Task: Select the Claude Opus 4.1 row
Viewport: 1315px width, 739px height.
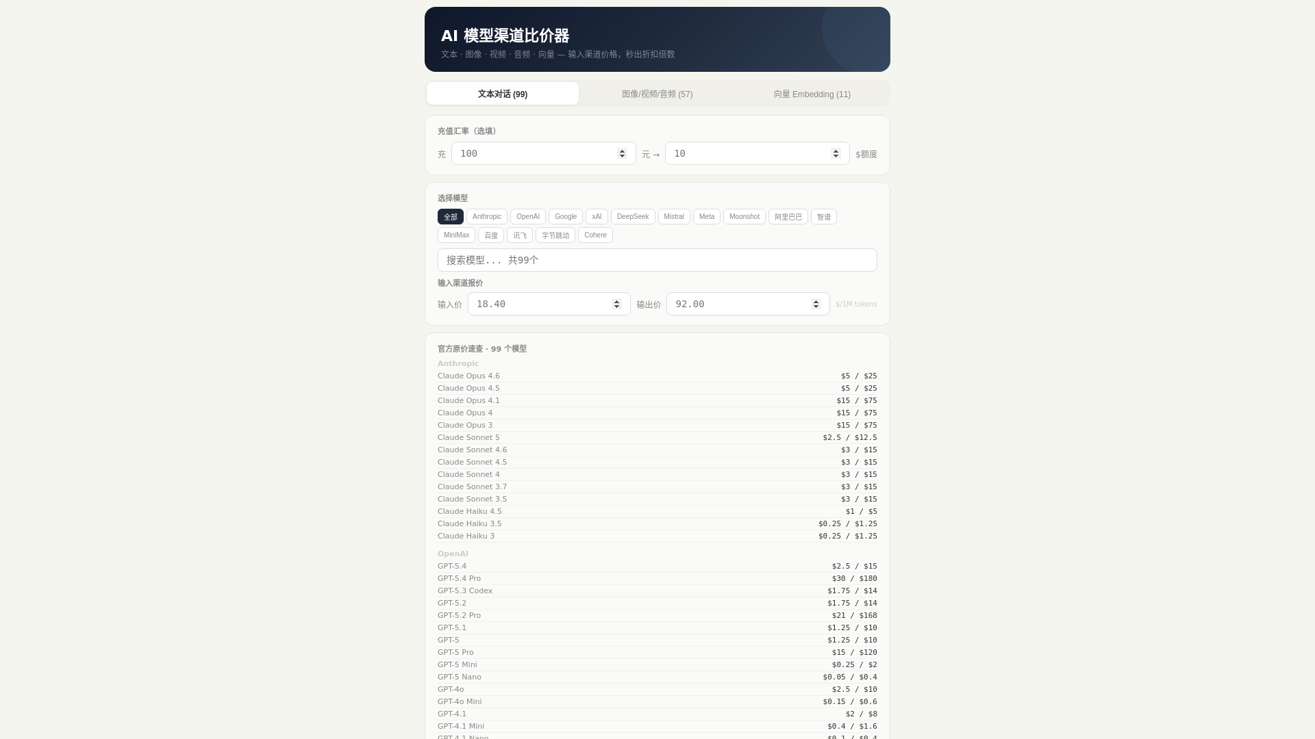Action: click(x=657, y=401)
